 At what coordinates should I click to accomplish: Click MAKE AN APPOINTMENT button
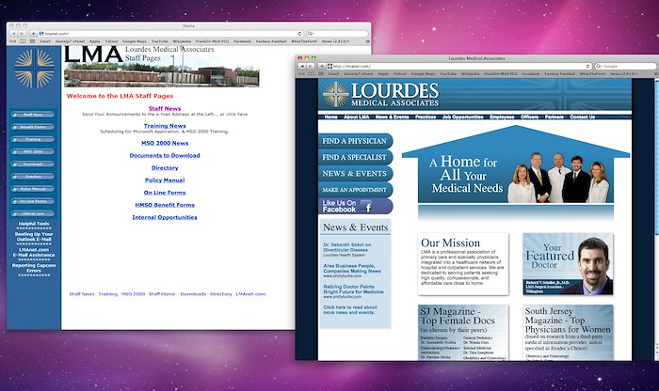(356, 190)
